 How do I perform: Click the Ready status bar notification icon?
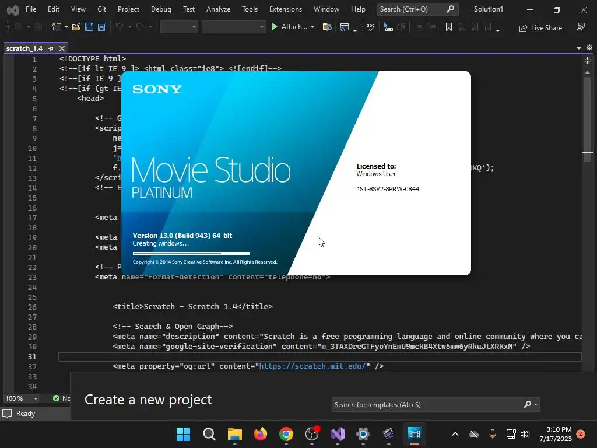[x=7, y=414]
